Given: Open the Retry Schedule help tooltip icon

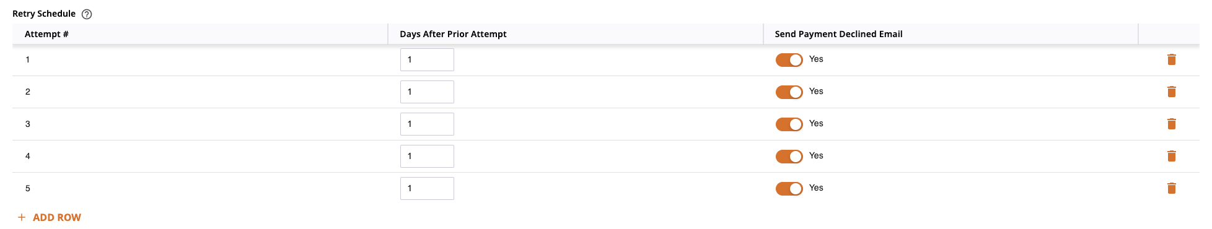Looking at the screenshot, I should [x=87, y=14].
